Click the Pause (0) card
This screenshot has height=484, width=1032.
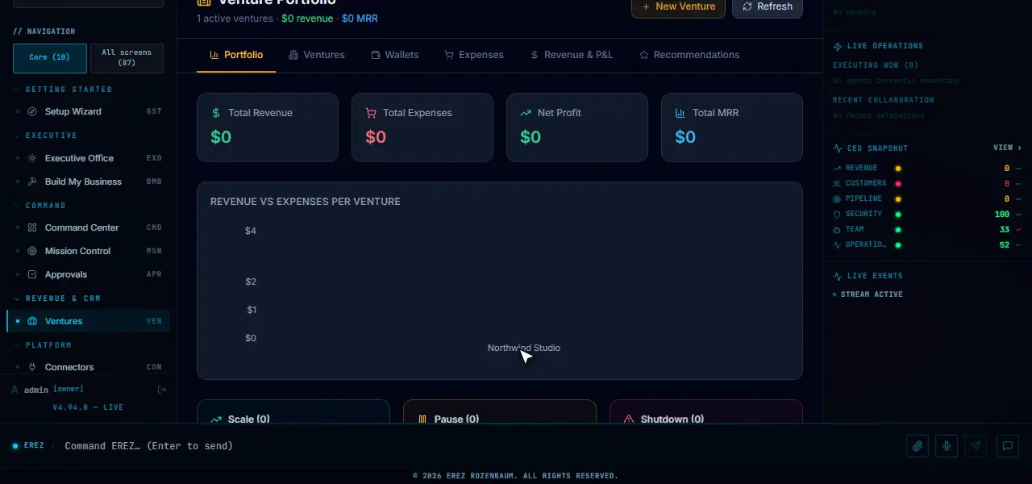[500, 411]
